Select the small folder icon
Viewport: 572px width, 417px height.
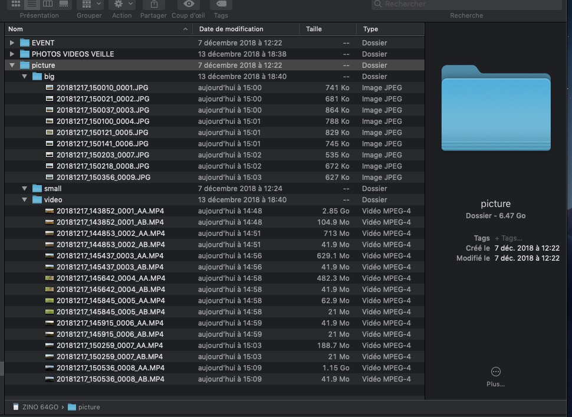point(37,189)
